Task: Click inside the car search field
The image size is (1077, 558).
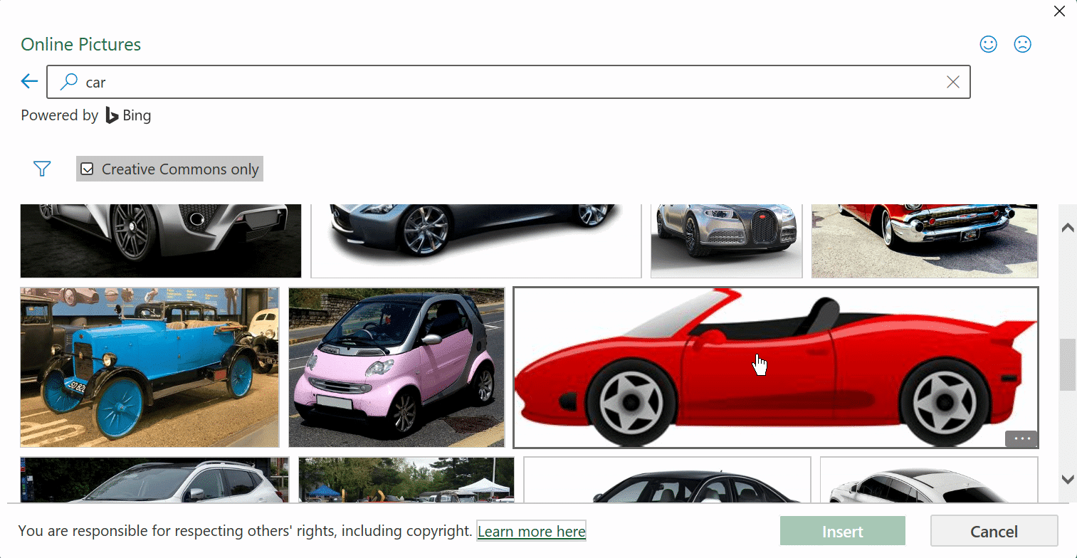Action: (498, 82)
